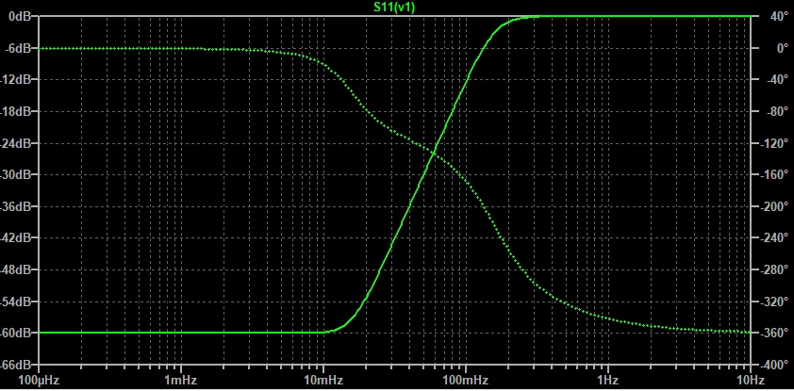The height and width of the screenshot is (391, 794).
Task: Click the -320° phase axis label
Action: (775, 301)
